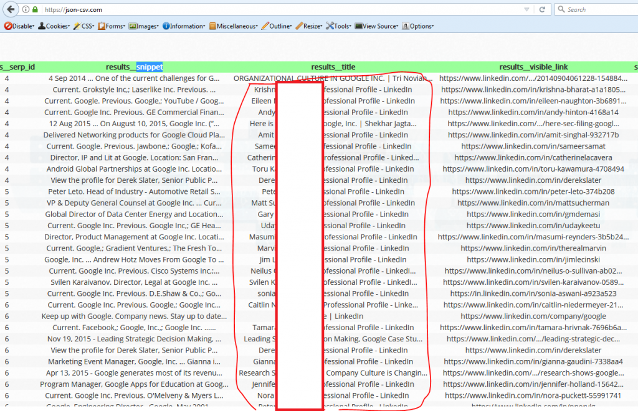Open the Options toolbar menu

(x=418, y=26)
